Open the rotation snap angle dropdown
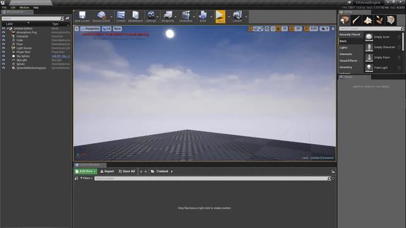Viewport: 406px width, 228px height. pyautogui.click(x=298, y=28)
